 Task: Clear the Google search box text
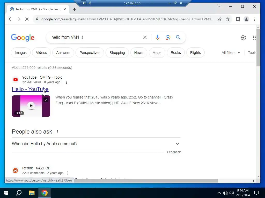[x=145, y=37]
